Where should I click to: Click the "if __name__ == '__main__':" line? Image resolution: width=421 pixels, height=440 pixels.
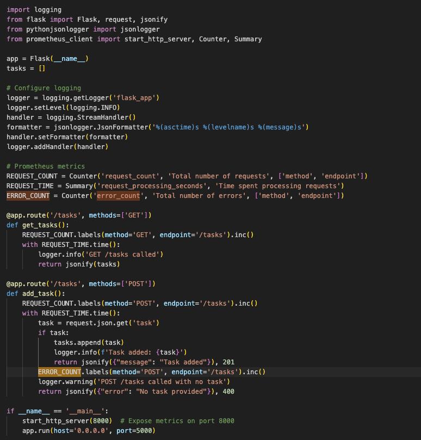click(58, 411)
